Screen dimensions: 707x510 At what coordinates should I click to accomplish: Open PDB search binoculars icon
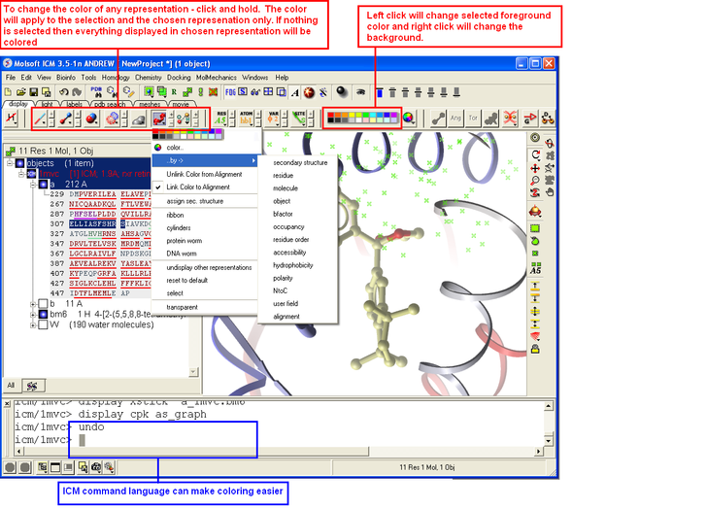(x=96, y=92)
